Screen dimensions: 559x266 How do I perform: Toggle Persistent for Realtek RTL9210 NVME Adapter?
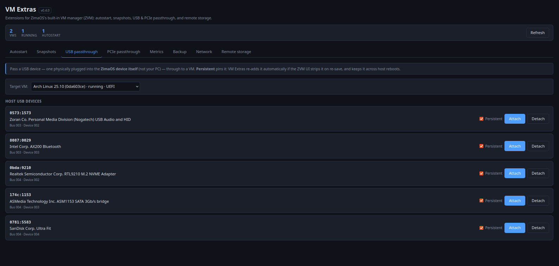pos(481,173)
